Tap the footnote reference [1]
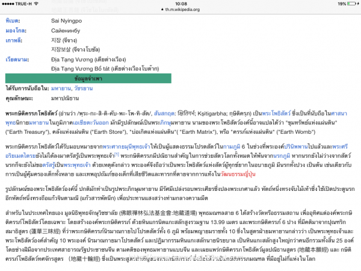Screen dimensions: 361x271 [x=117, y=155]
